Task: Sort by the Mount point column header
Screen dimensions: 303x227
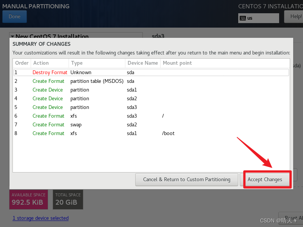Action: 225,63
